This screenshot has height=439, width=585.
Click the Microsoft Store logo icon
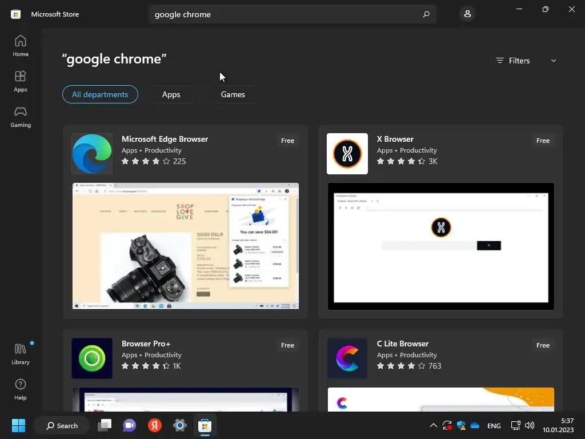15,14
